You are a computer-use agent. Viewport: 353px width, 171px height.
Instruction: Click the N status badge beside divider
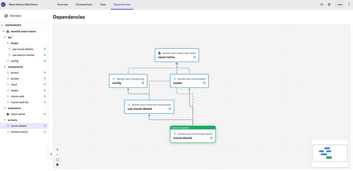45,79
